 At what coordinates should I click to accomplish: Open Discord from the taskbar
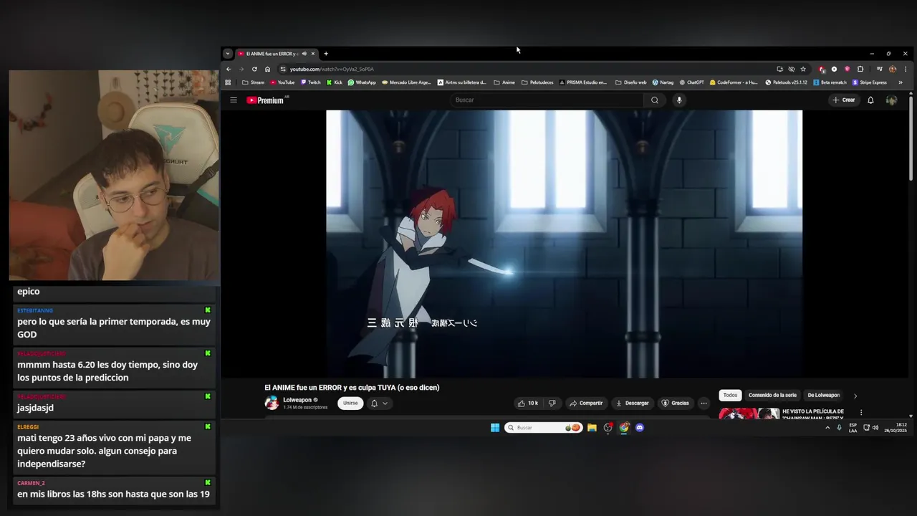click(640, 428)
